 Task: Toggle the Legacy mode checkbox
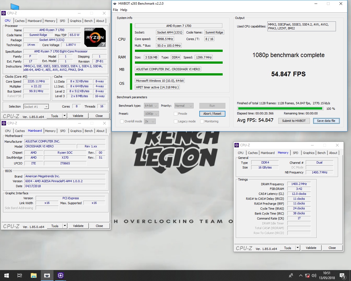point(175,121)
